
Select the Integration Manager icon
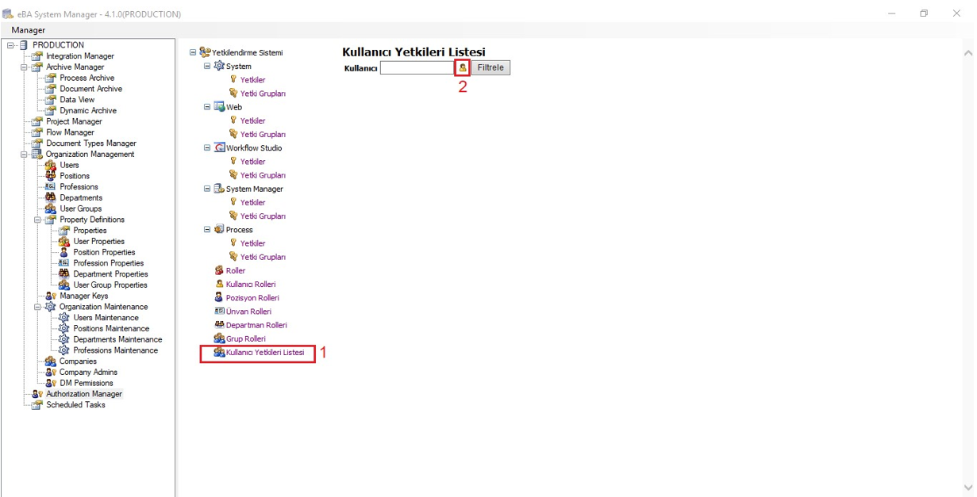[x=37, y=56]
